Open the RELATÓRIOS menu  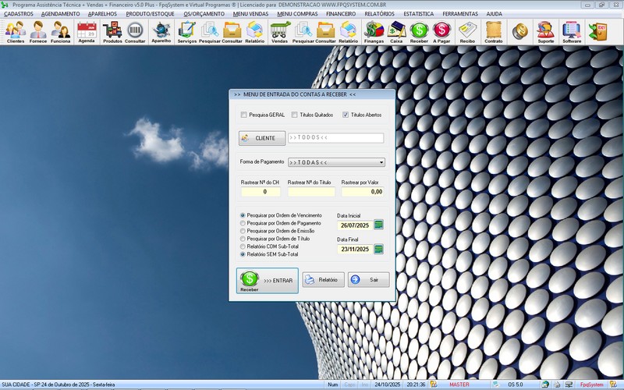click(380, 13)
